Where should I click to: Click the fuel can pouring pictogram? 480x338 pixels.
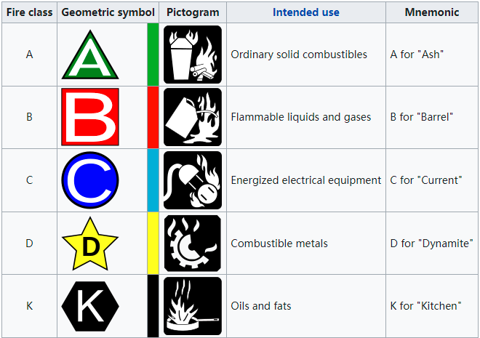click(x=193, y=117)
